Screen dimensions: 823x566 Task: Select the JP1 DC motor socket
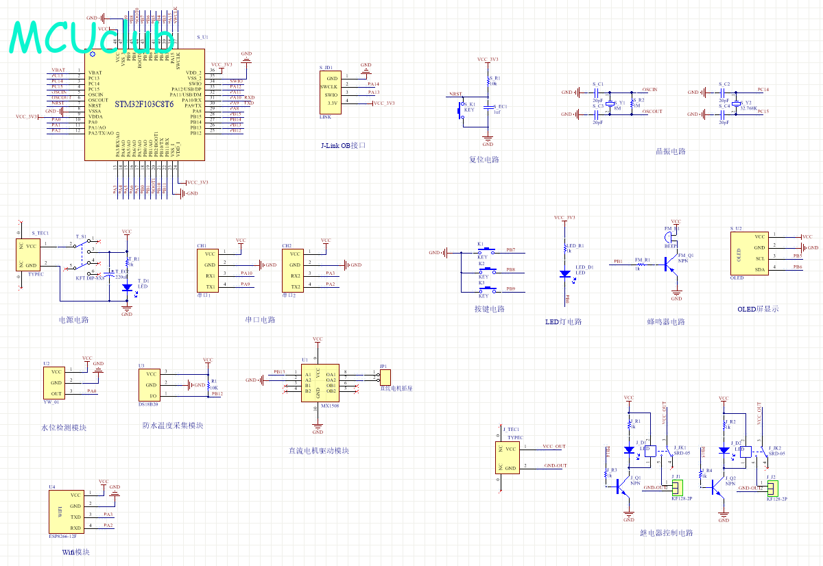pos(385,377)
